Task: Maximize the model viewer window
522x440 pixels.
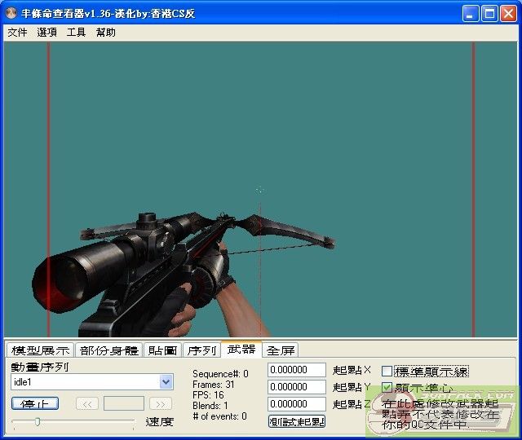Action: 489,13
